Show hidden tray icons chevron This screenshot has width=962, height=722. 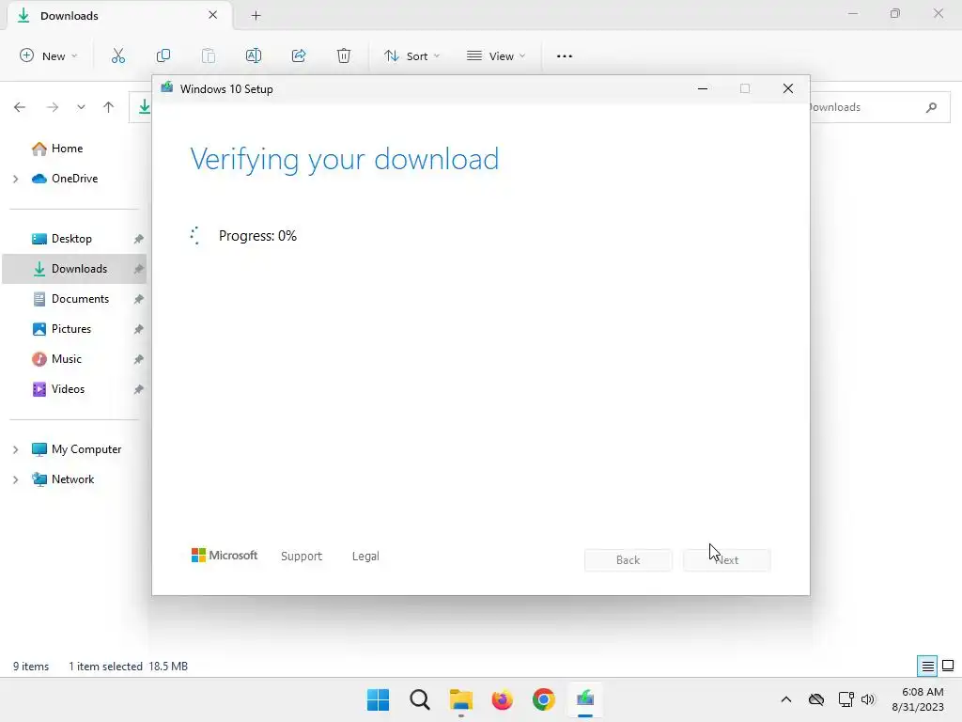tap(786, 699)
